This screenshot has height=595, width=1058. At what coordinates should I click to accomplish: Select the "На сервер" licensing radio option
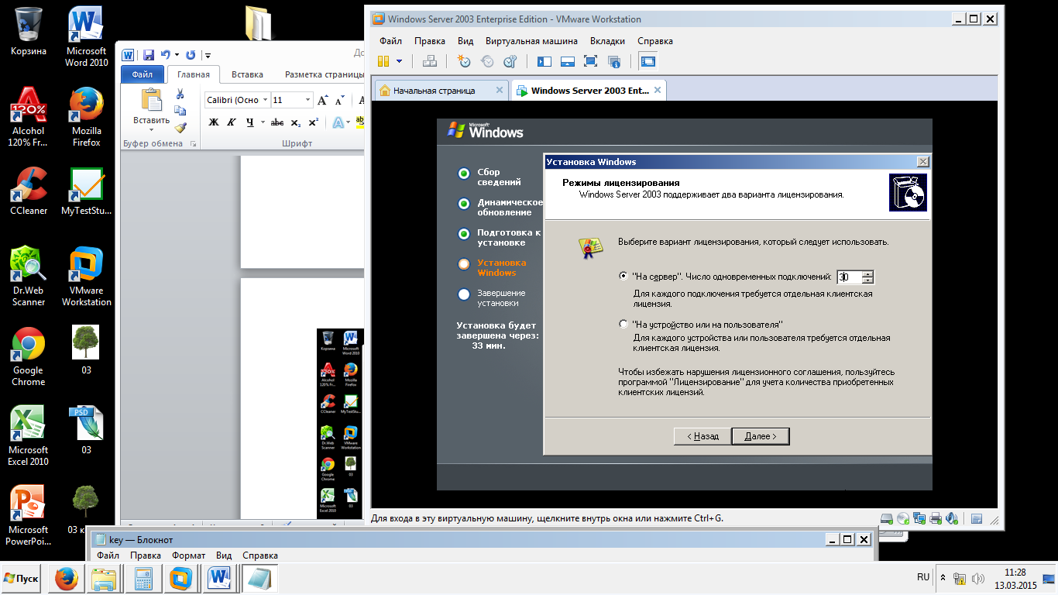pos(623,277)
